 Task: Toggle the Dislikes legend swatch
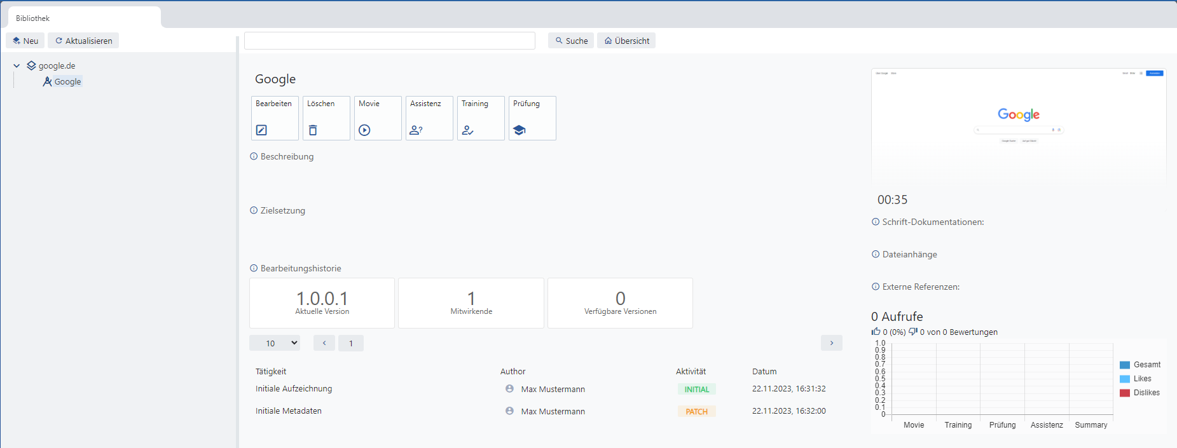[1125, 393]
